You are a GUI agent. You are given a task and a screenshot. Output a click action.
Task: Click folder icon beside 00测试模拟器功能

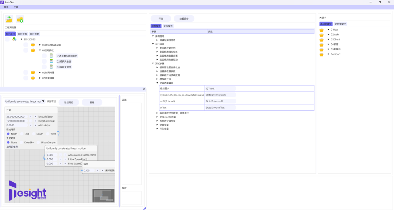coord(33,45)
